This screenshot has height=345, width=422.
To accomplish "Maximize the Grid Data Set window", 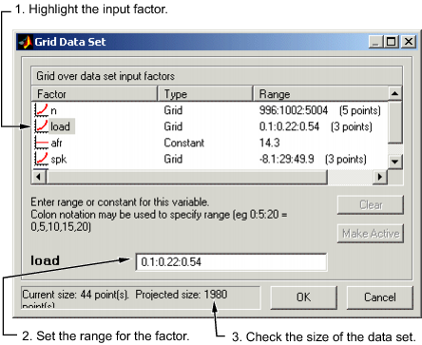I will [x=391, y=42].
